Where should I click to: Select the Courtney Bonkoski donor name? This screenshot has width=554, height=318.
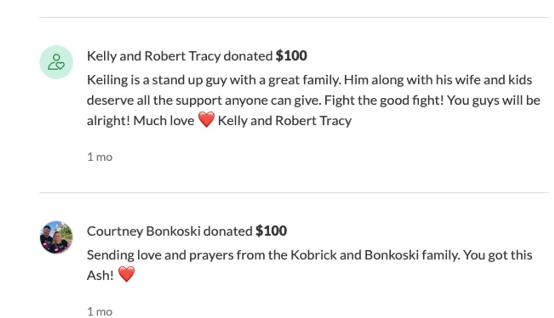pos(144,231)
